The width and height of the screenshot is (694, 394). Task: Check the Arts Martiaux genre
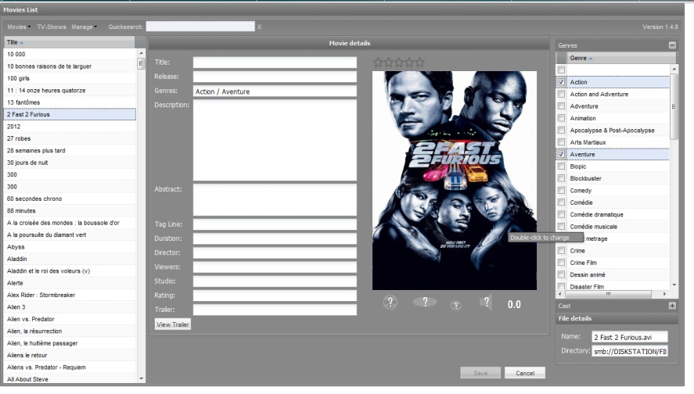point(561,142)
